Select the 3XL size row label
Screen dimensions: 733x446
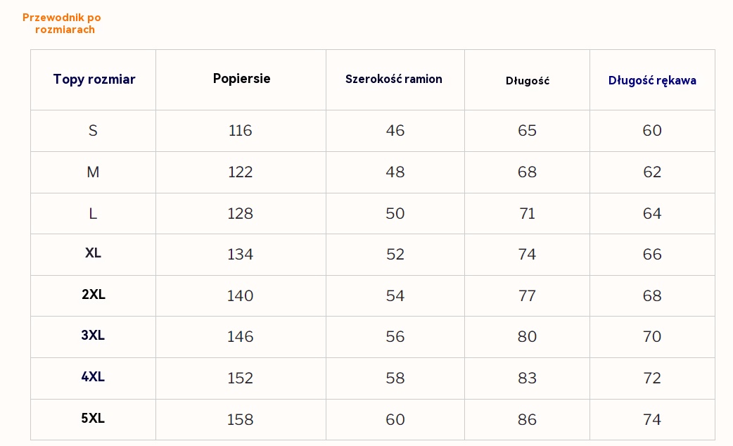pos(93,336)
